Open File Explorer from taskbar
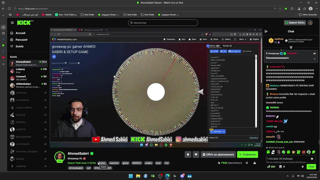The image size is (320, 180). pos(138,176)
